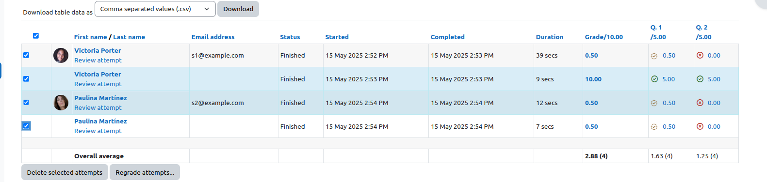This screenshot has width=767, height=182.
Task: Uncheck the s1@example.com attempt checkbox
Action: pyautogui.click(x=26, y=55)
